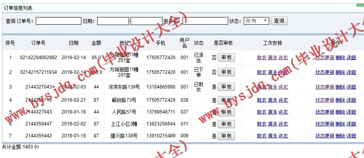Open 清洗 link for order 02142204002692
The width and height of the screenshot is (364, 158).
(273, 58)
